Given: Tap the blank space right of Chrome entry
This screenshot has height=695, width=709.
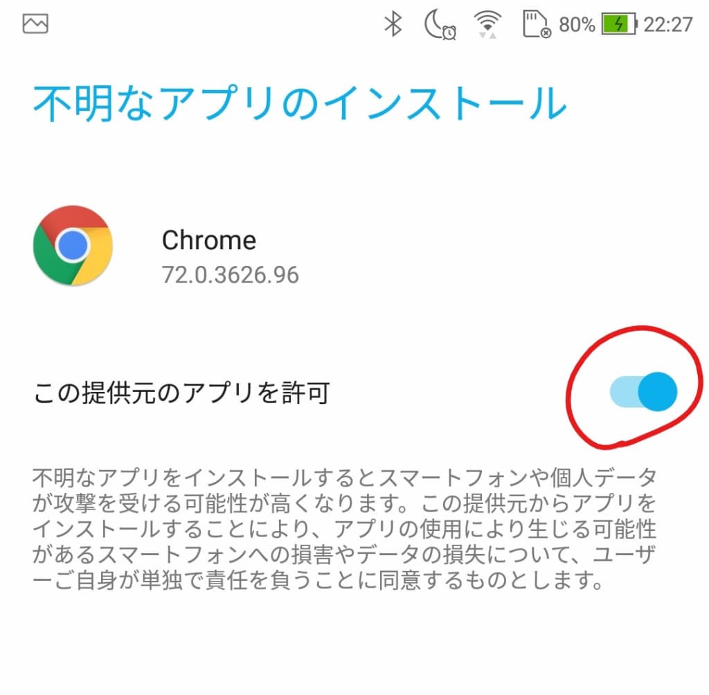Looking at the screenshot, I should coord(497,253).
